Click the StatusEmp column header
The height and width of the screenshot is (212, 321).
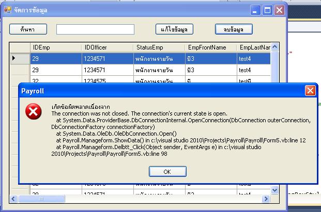tap(159, 47)
